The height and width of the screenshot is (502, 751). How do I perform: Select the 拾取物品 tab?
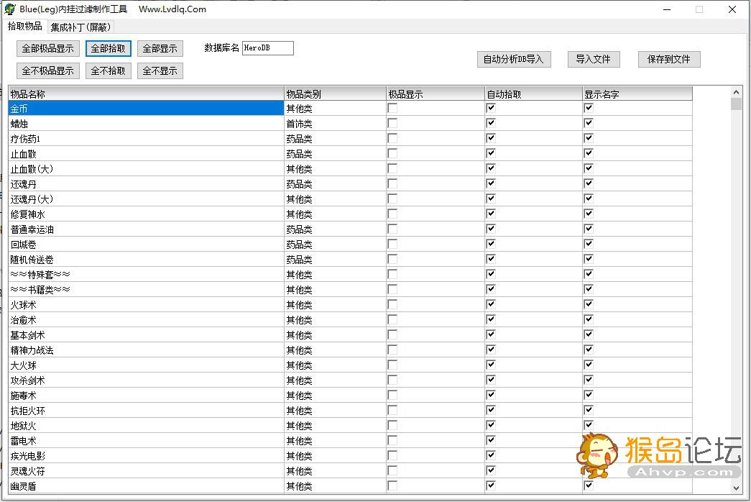(x=25, y=27)
